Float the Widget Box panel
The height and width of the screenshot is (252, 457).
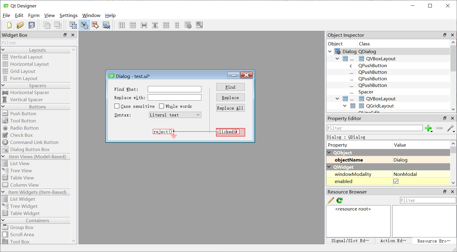pyautogui.click(x=65, y=35)
